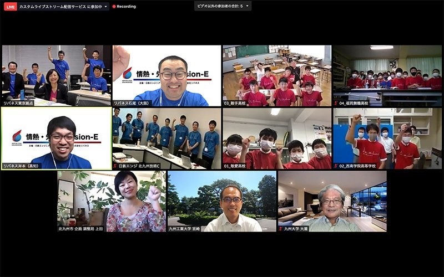The image size is (444, 277).
Task: Click the 04_福岡舞鶴高校 name label
Action: (354, 104)
